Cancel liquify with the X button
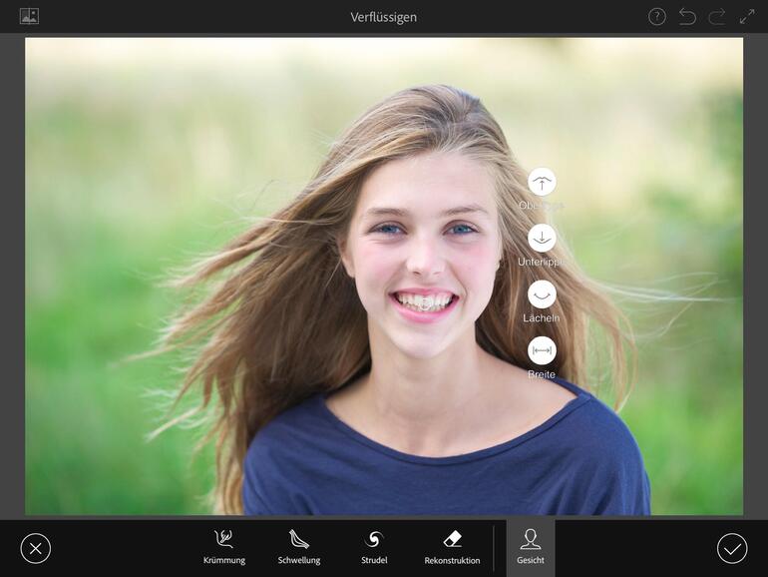 coord(36,548)
